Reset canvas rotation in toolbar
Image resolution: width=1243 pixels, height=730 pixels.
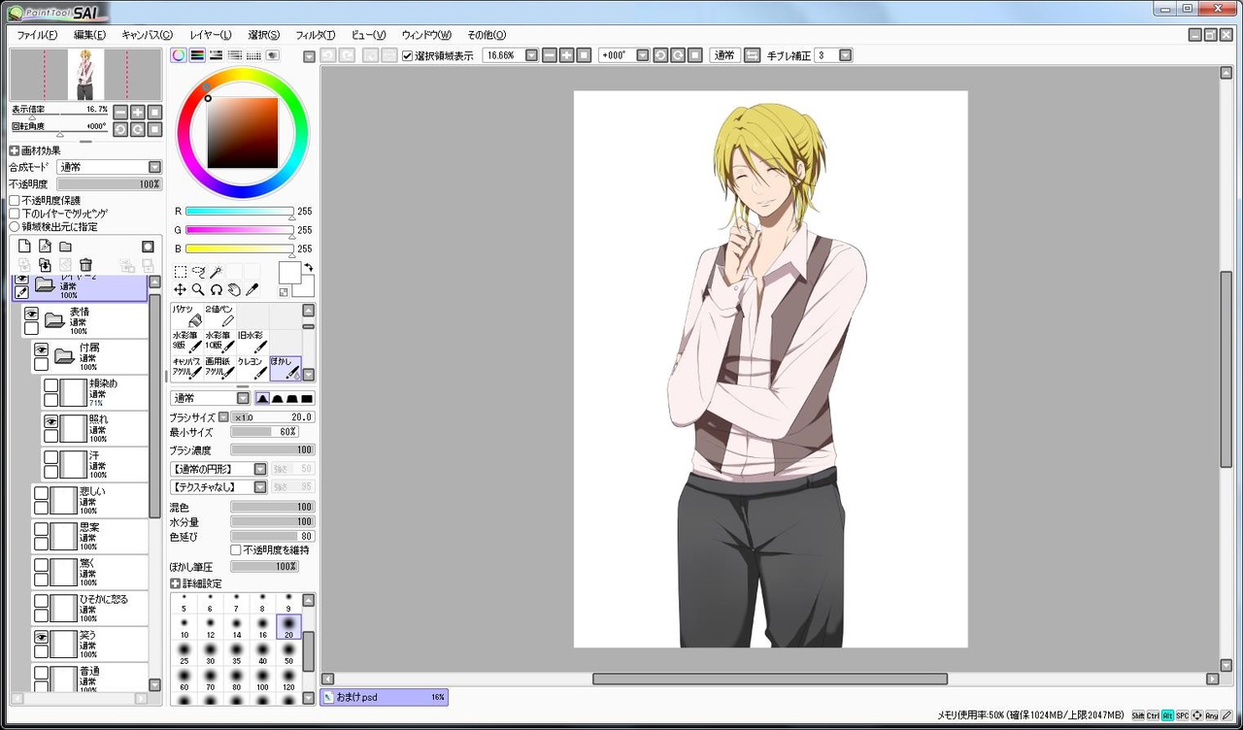coord(695,55)
